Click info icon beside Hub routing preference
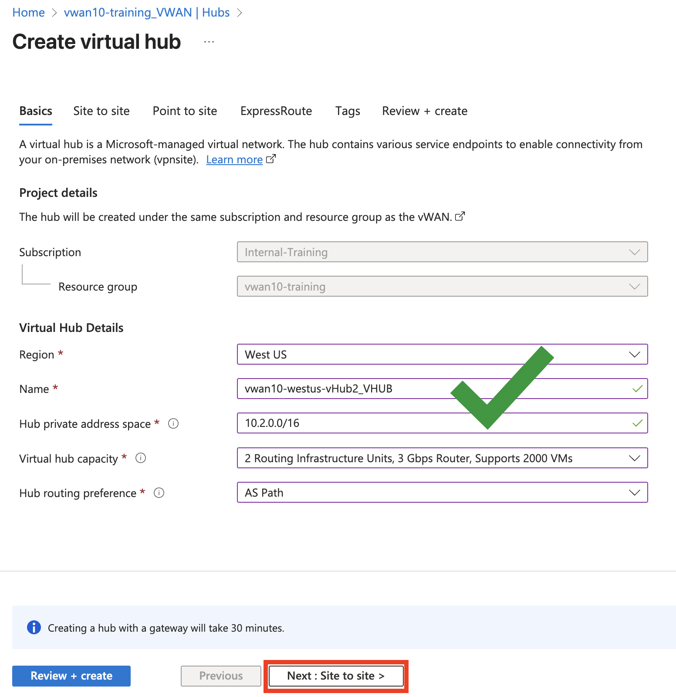This screenshot has width=676, height=697. [159, 493]
